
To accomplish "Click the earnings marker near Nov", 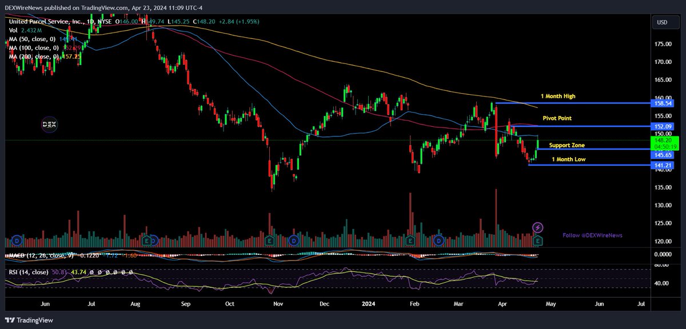I will click(x=269, y=241).
